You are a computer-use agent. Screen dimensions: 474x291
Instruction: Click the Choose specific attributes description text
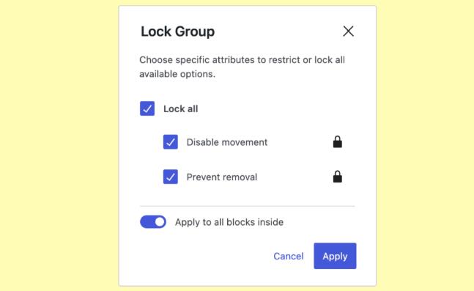[242, 67]
